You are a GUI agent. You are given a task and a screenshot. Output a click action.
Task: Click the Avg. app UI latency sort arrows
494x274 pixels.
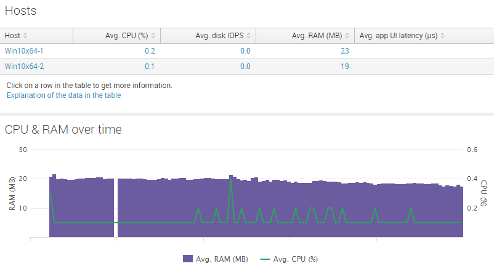tap(443, 36)
